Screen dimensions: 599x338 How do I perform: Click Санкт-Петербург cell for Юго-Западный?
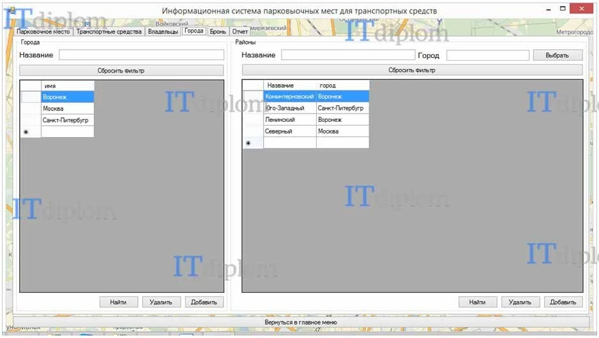coord(343,108)
